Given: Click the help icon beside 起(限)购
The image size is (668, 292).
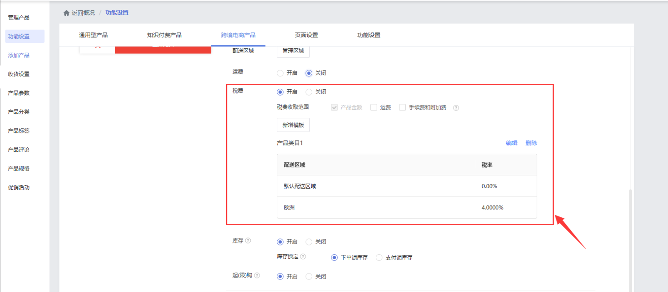Looking at the screenshot, I should point(257,275).
